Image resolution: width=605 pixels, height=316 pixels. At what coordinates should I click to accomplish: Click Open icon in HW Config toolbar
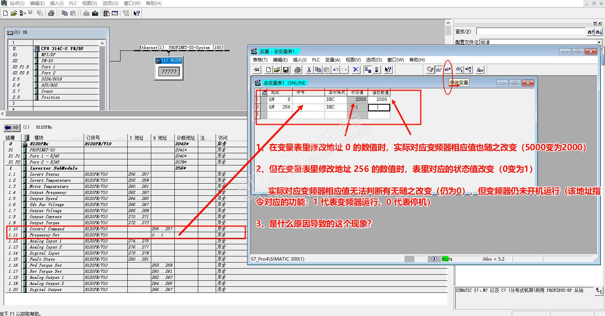(x=14, y=13)
